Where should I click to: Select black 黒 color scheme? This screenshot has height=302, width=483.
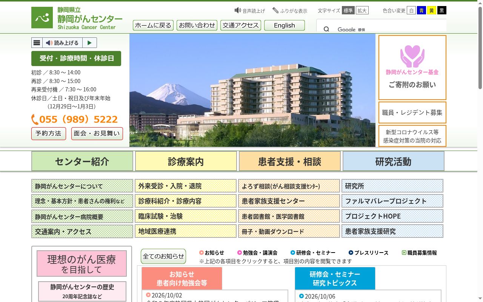(442, 11)
